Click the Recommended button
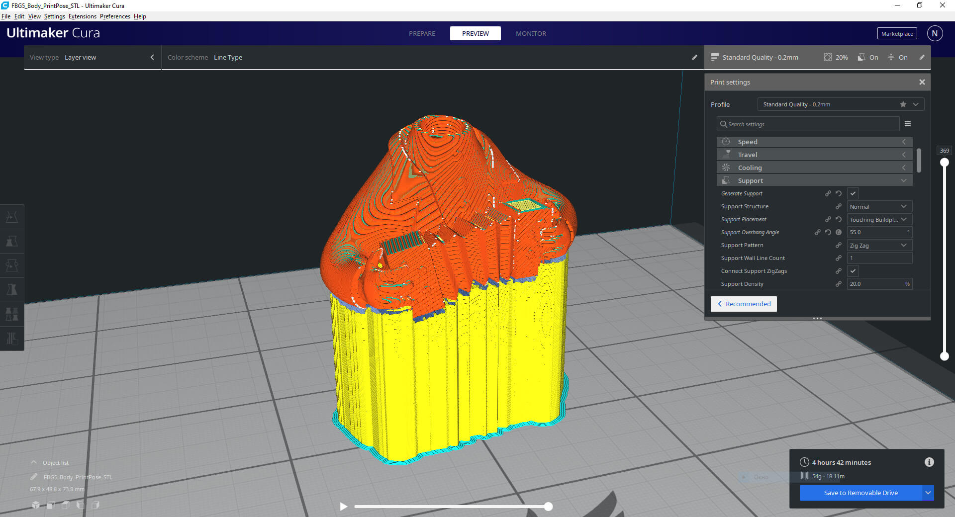The width and height of the screenshot is (955, 517). coord(744,304)
